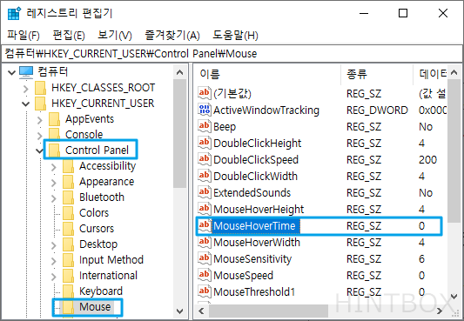Open the 편집(E) menu
464x321 pixels.
coord(69,36)
